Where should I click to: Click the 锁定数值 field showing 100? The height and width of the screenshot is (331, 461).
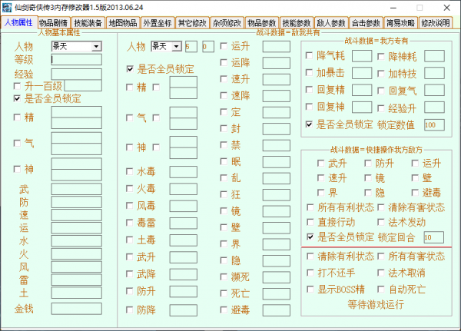point(434,125)
